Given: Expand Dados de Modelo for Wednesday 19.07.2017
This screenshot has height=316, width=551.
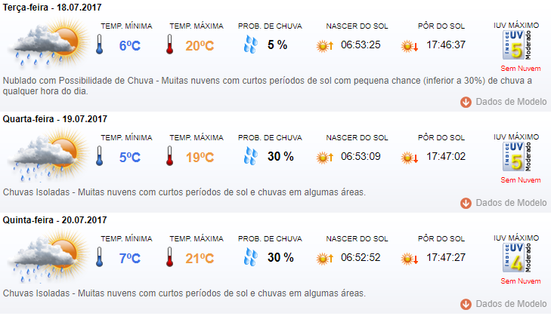Looking at the screenshot, I should tap(503, 203).
